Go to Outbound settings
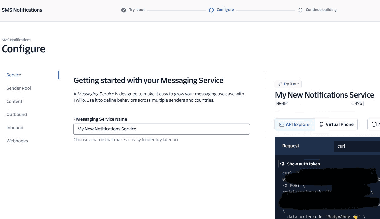 [x=17, y=114]
